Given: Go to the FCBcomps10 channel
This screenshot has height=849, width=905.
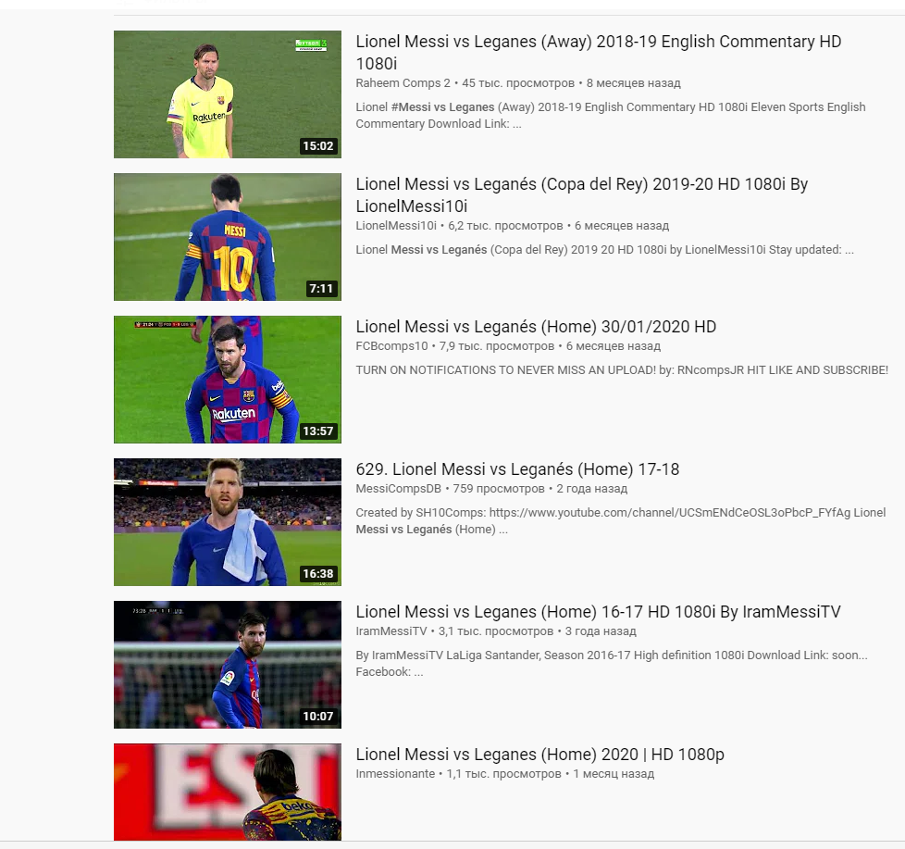Looking at the screenshot, I should [392, 346].
